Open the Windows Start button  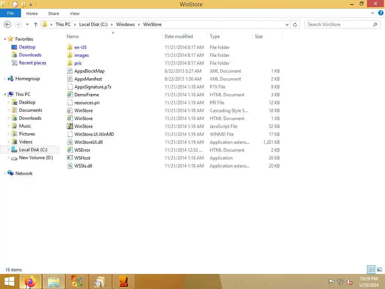coord(9,281)
